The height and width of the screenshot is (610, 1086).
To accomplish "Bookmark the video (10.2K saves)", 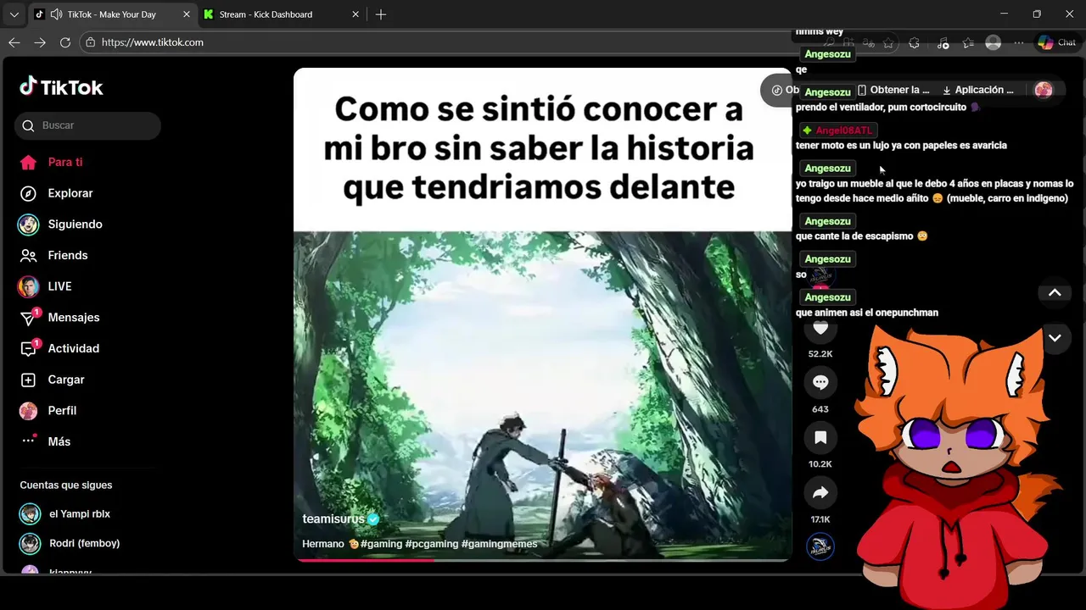I will [820, 437].
